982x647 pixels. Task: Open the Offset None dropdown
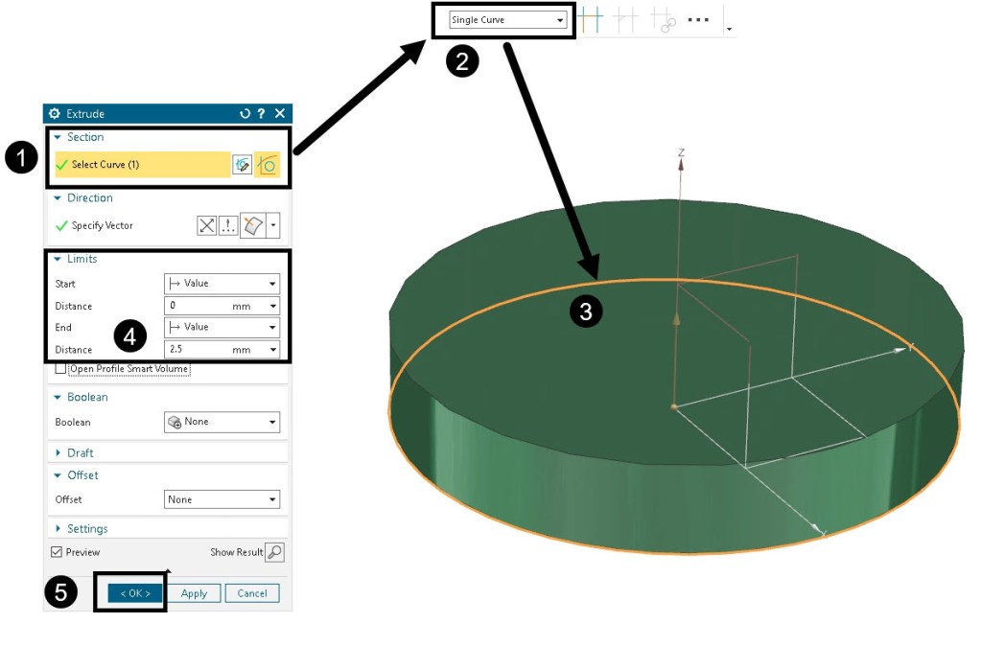point(222,499)
